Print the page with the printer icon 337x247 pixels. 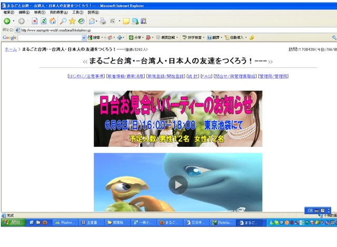tap(103, 21)
